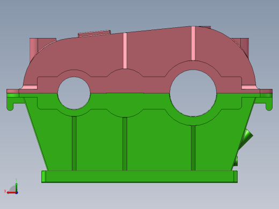Viewport: 279px width, 209px height.
Task: Select the green base plate
Action: 139,177
